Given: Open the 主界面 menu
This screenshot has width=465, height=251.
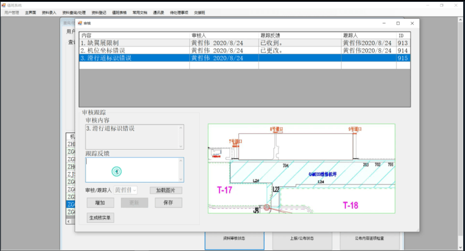Looking at the screenshot, I should (31, 13).
